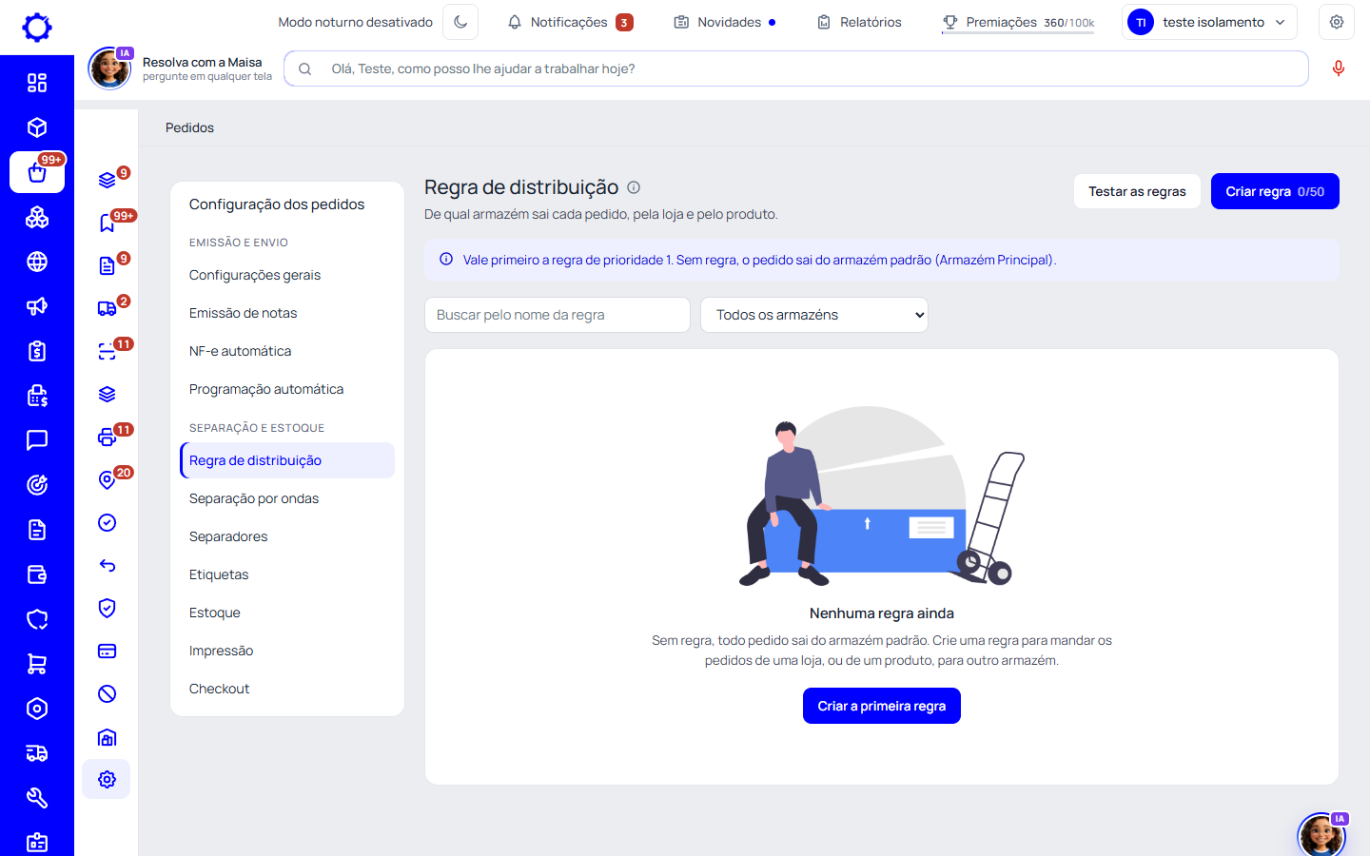Click the Maisa assistant question search field
This screenshot has width=1370, height=856.
tap(796, 68)
